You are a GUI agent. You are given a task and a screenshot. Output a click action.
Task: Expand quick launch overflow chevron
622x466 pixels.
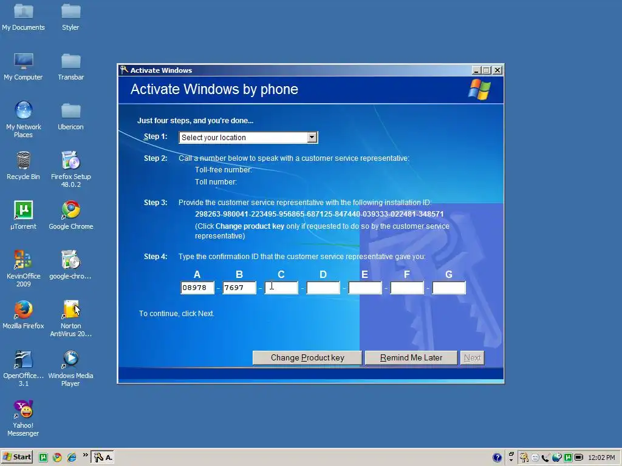85,455
